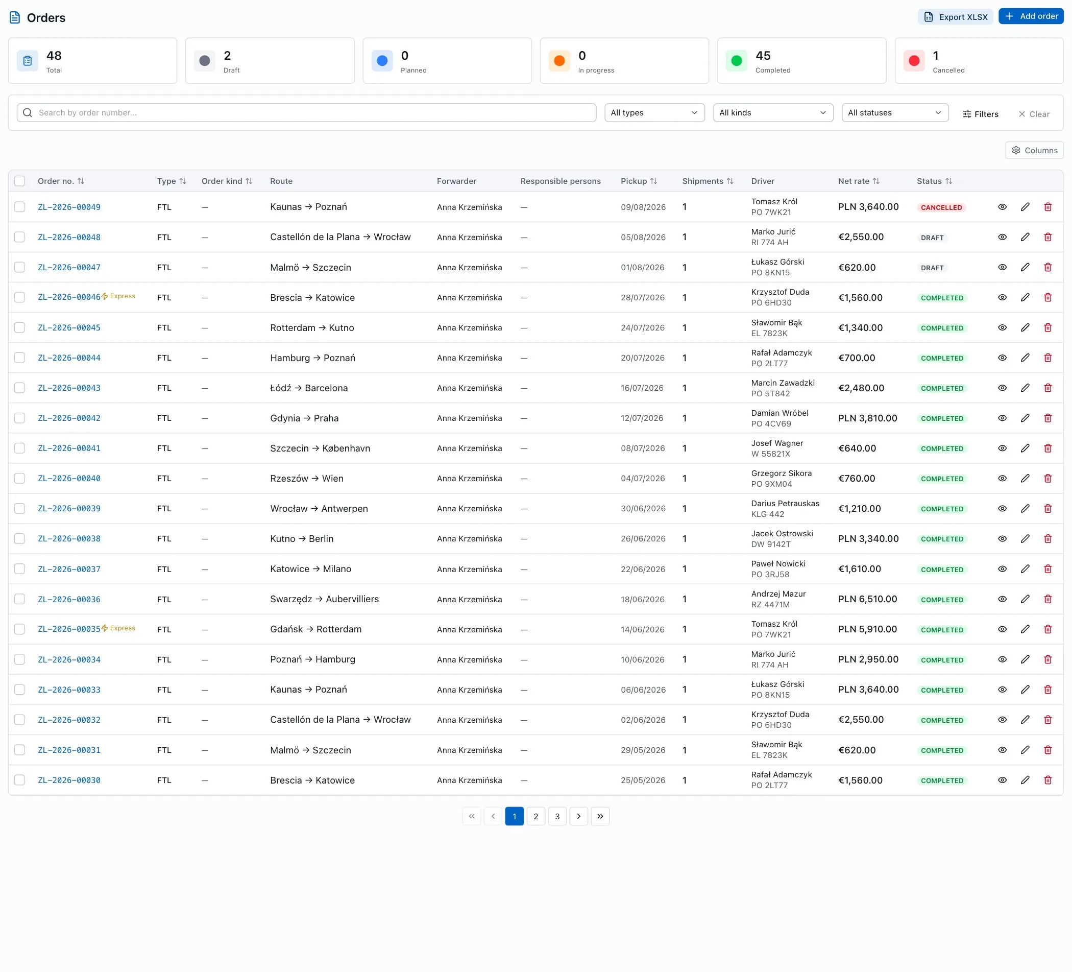View order ZL-2026-00031 eye icon
This screenshot has height=972, width=1072.
click(x=1002, y=750)
